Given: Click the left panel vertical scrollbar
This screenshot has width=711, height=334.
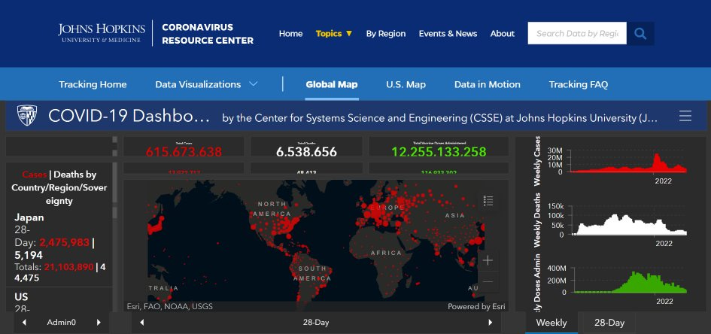Looking at the screenshot, I should click(114, 181).
